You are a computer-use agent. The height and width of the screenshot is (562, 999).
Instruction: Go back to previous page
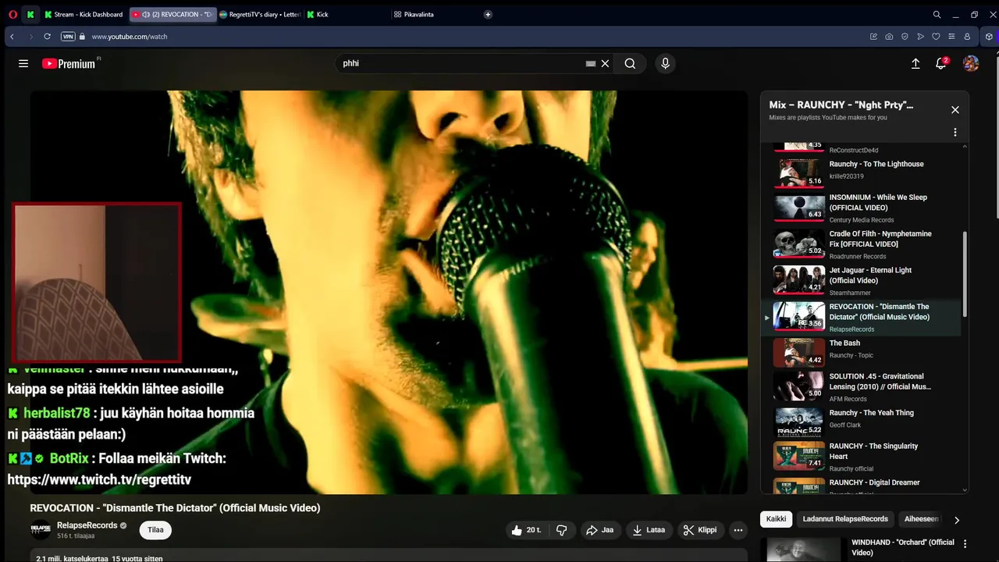pyautogui.click(x=12, y=37)
